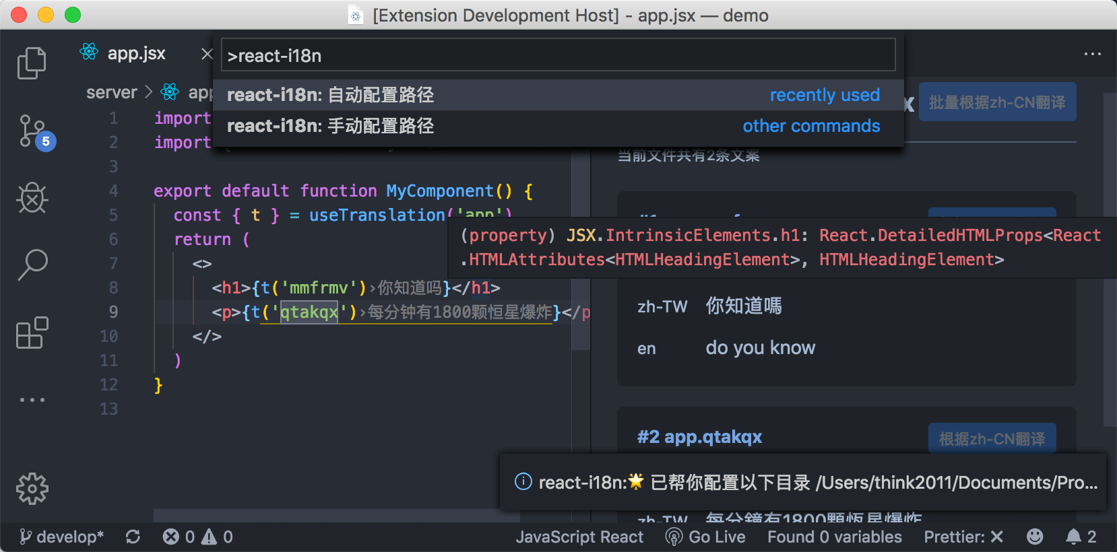Click the React file icon in breadcrumb
1117x552 pixels.
(x=170, y=92)
